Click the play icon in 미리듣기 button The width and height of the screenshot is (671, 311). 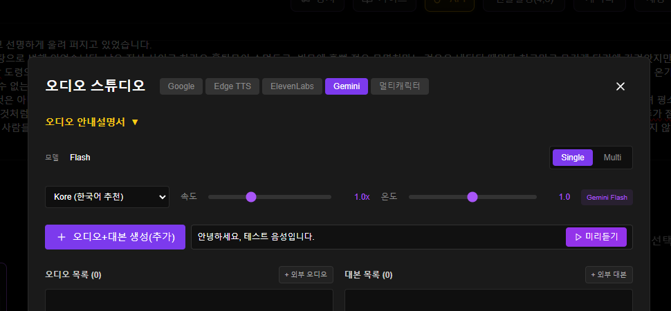pos(578,237)
